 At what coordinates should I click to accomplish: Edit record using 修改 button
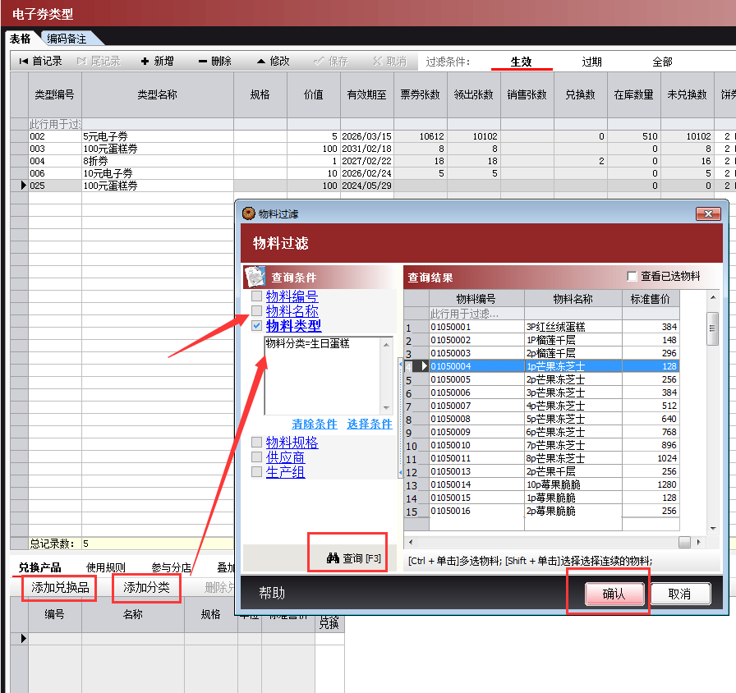point(274,61)
